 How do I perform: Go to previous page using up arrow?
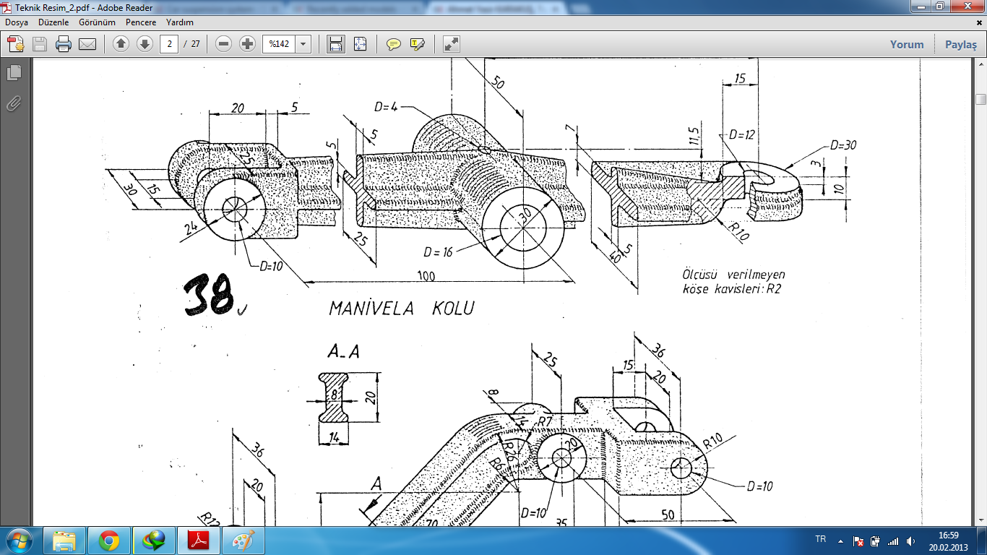121,44
